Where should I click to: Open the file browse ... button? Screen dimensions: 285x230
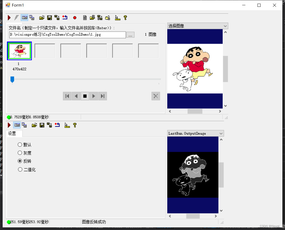130,34
